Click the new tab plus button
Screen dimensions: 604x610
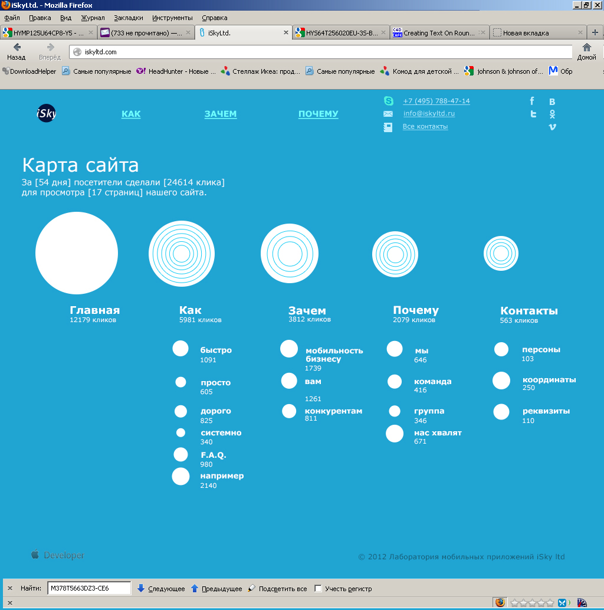coord(595,32)
